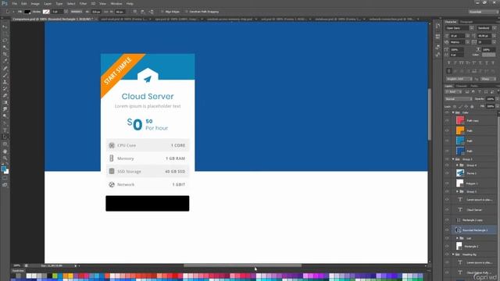Select the Move tool

click(5, 27)
